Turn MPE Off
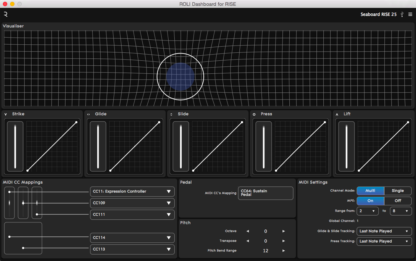 398,201
